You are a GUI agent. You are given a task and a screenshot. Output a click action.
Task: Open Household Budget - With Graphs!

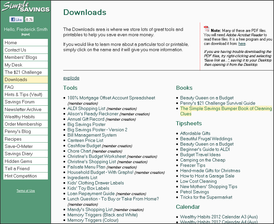[x=100, y=172]
